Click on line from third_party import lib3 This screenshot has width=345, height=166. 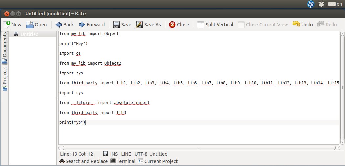pos(93,113)
